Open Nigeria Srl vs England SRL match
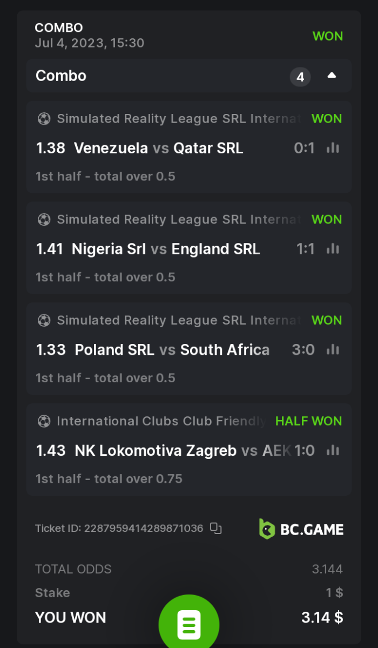Screen dimensions: 378x648 pyautogui.click(x=165, y=249)
